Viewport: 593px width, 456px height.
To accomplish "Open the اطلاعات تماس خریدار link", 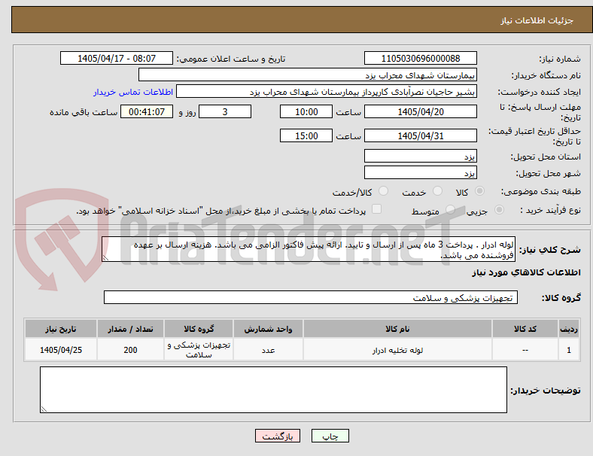I will pyautogui.click(x=133, y=92).
